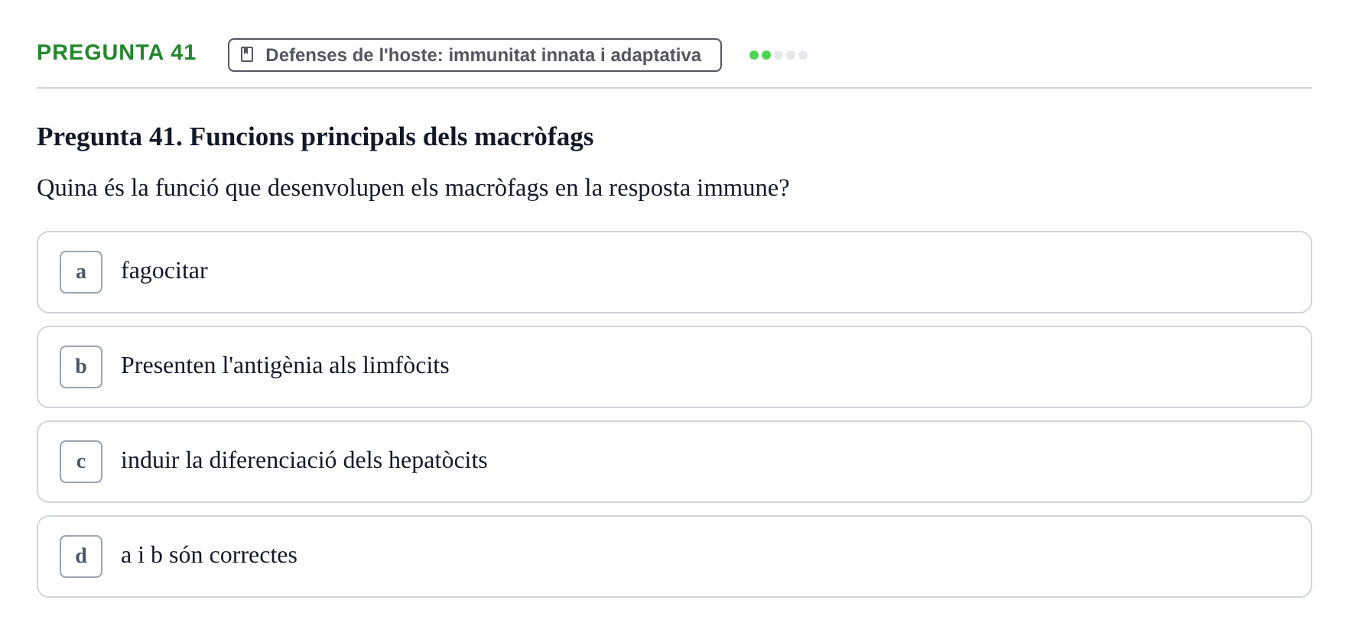Open the 'Defenses de l'hoste' topic tag
This screenshot has height=636, width=1349.
475,55
